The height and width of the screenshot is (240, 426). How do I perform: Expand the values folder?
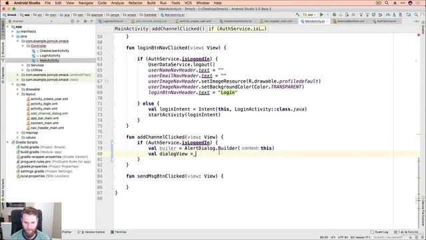tap(18, 137)
